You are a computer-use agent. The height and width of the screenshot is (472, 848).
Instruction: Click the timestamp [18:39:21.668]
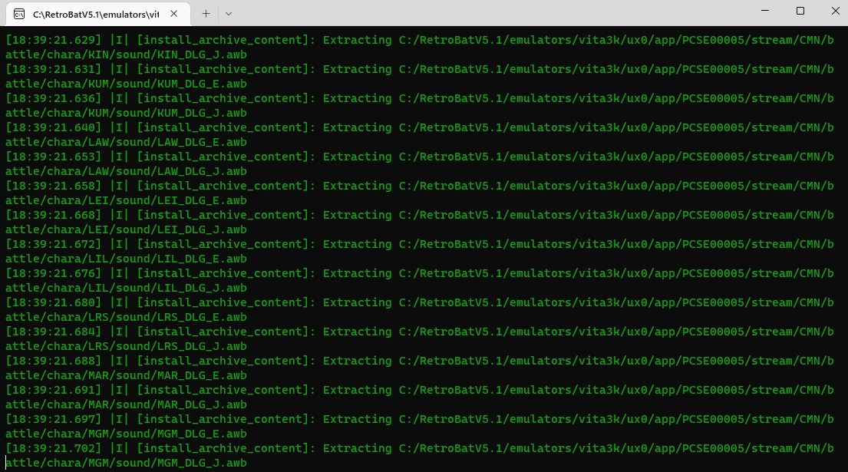click(54, 215)
